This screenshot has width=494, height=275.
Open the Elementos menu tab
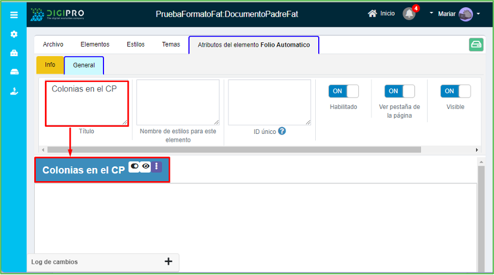94,44
